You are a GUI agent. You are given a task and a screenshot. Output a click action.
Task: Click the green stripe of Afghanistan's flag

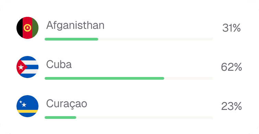[x=35, y=28]
